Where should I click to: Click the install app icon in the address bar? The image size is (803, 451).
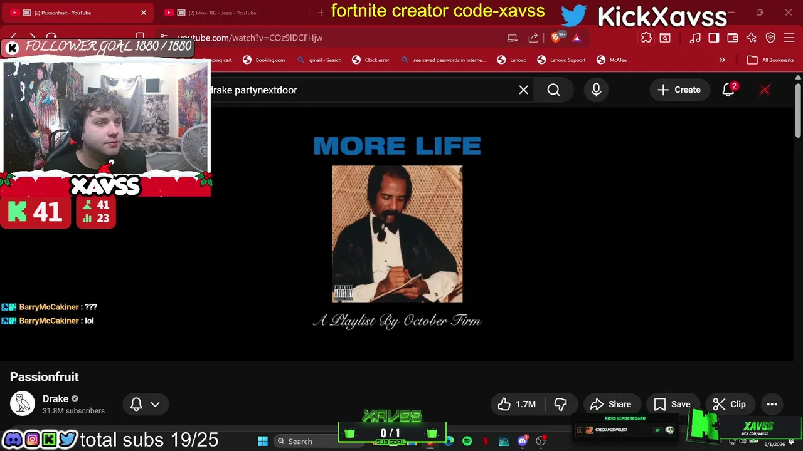[513, 38]
